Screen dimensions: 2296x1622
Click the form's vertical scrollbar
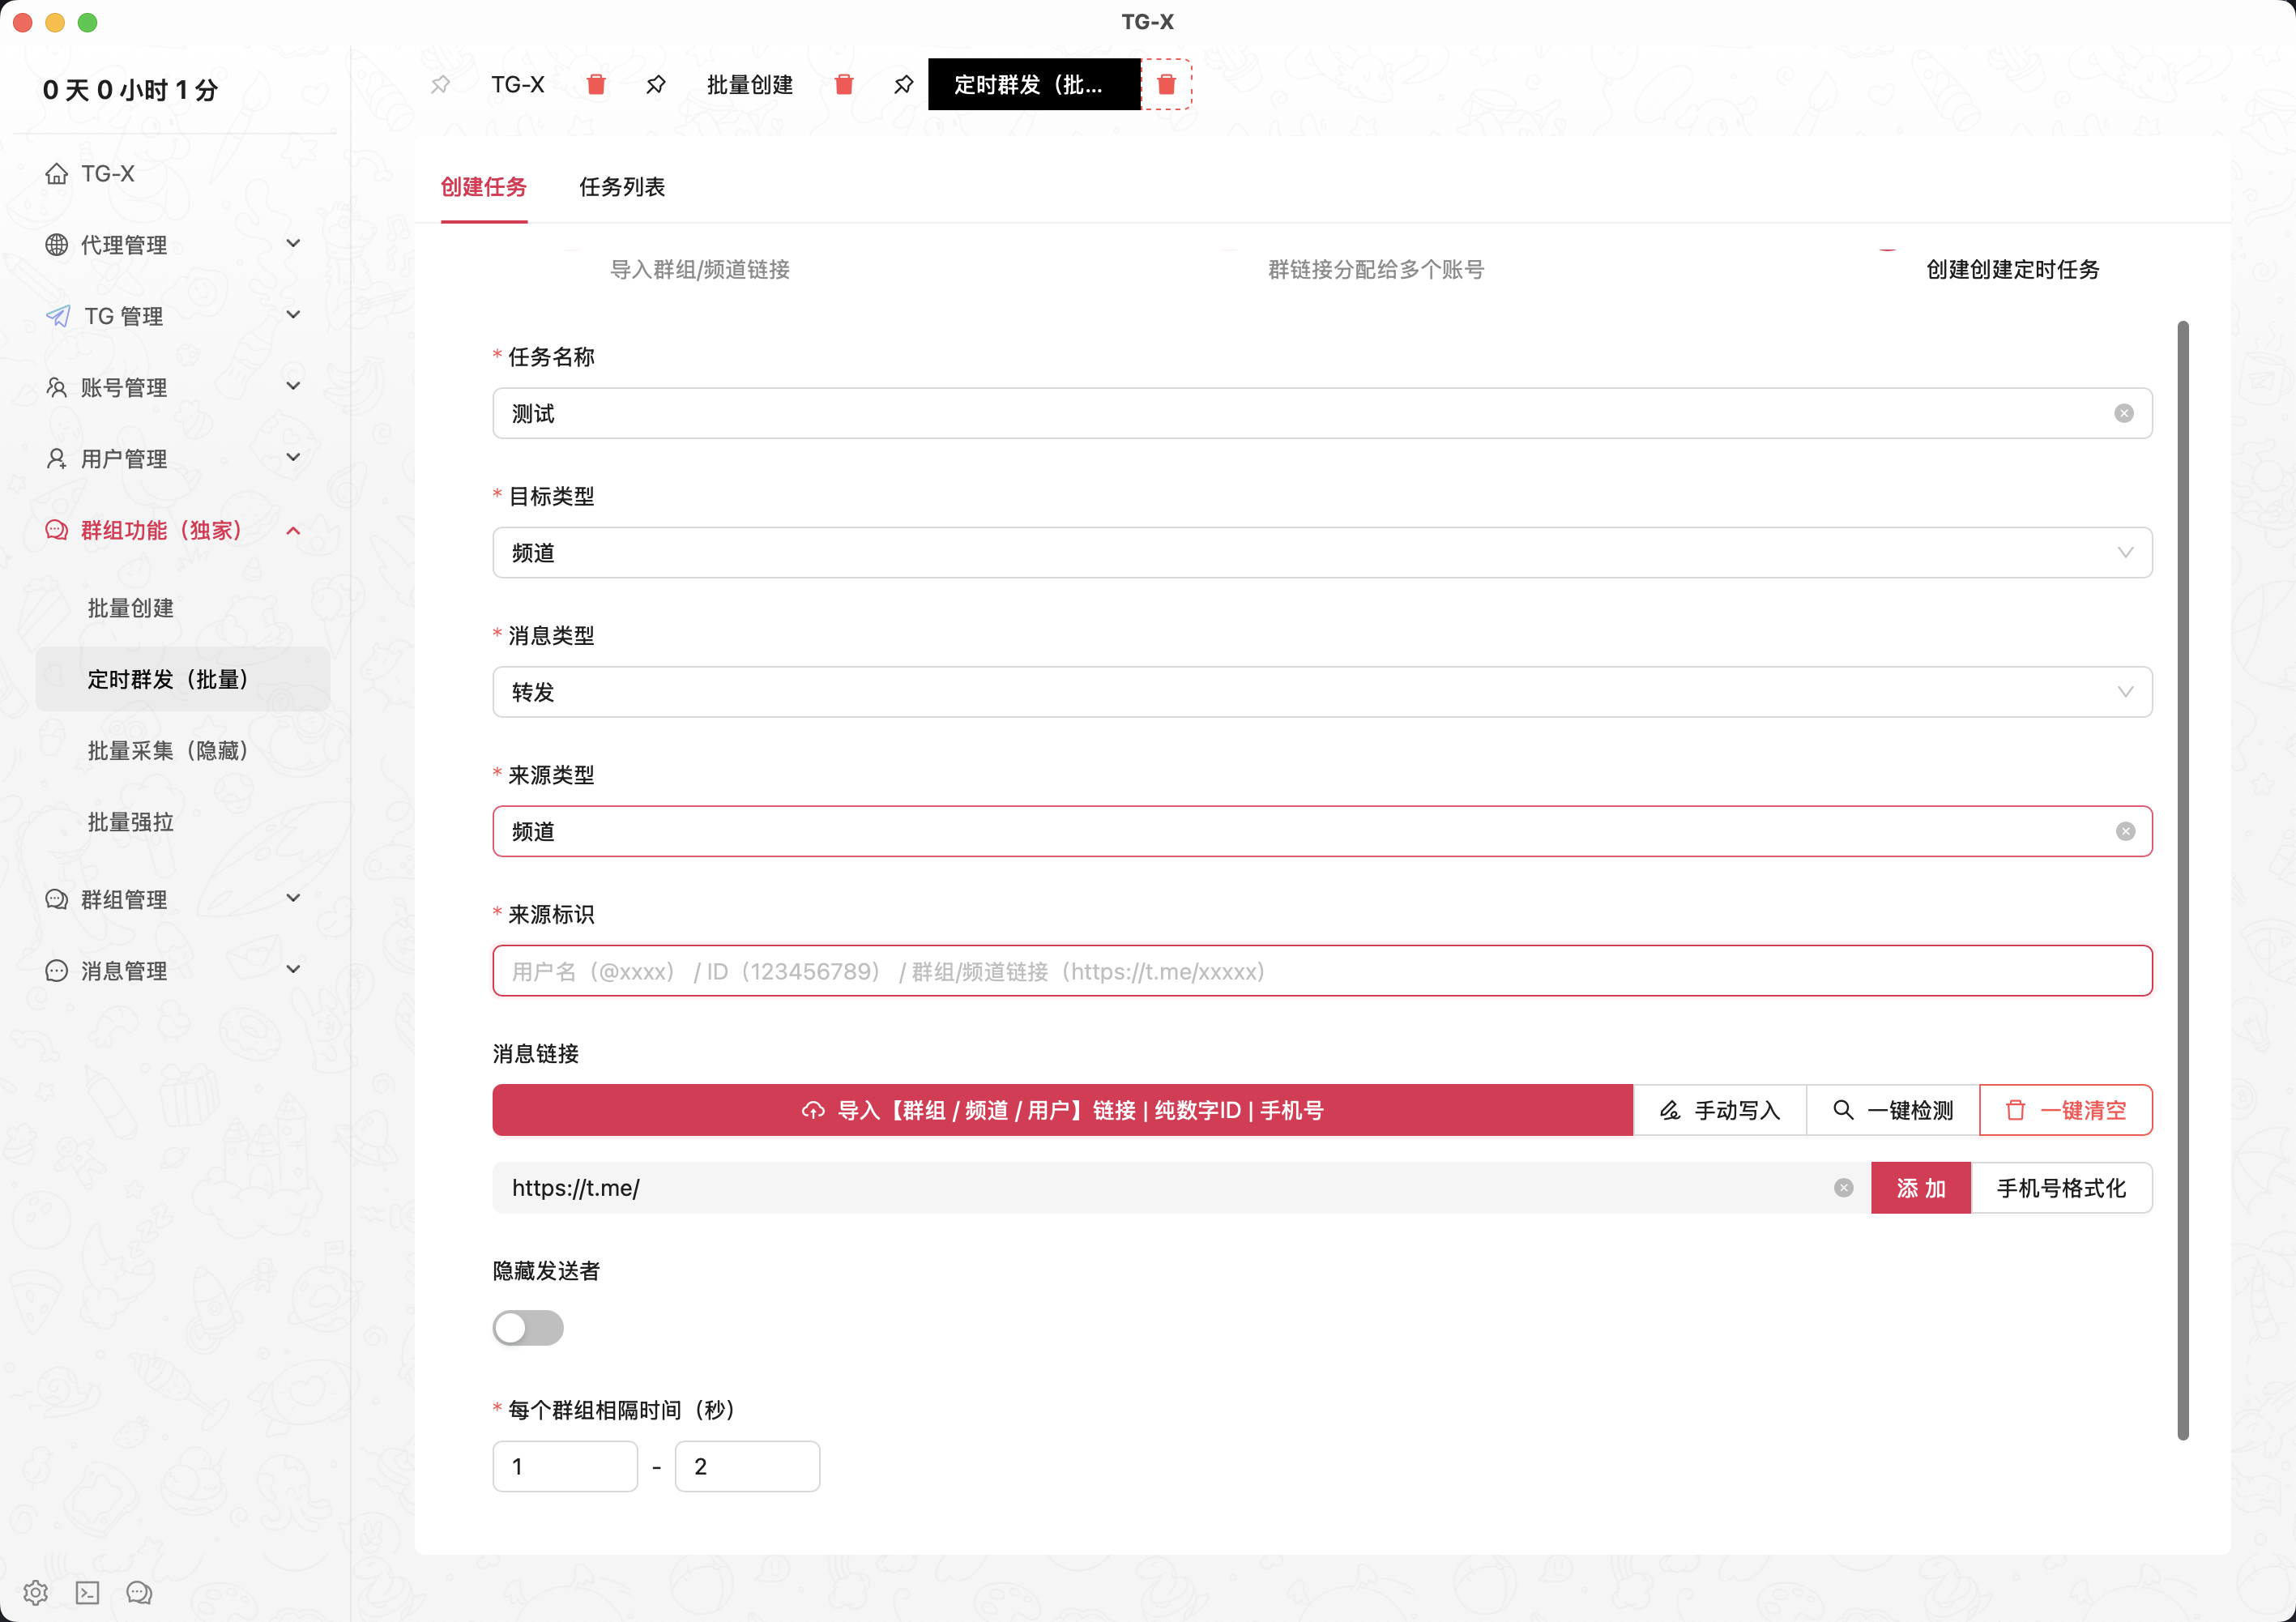[x=2183, y=880]
